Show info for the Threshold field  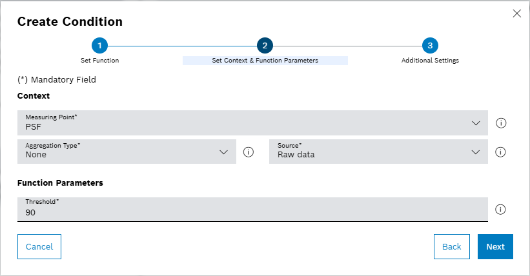[500, 210]
